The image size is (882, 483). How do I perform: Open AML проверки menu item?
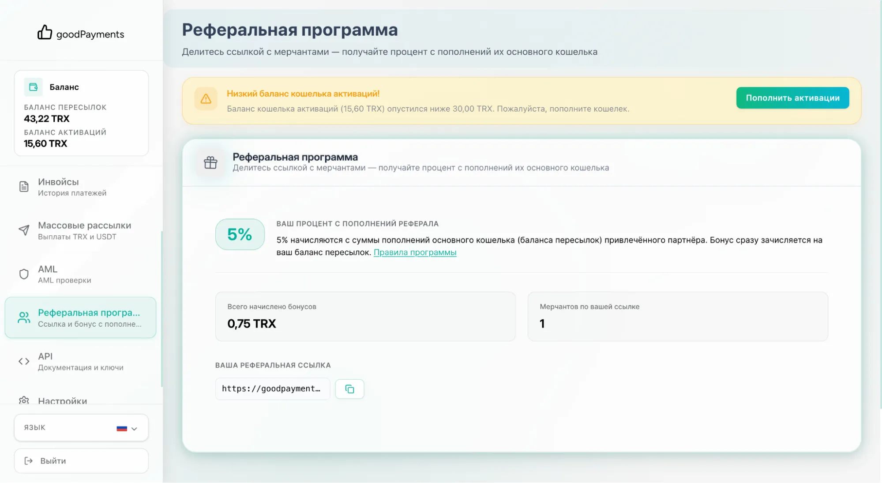coord(64,274)
